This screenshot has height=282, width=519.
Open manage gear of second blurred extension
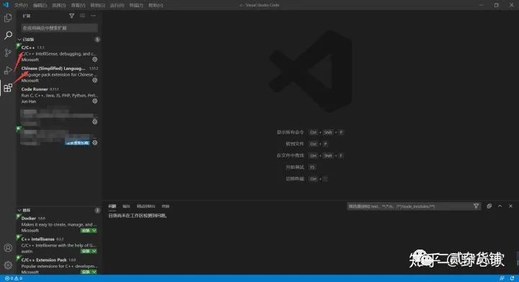pos(94,143)
